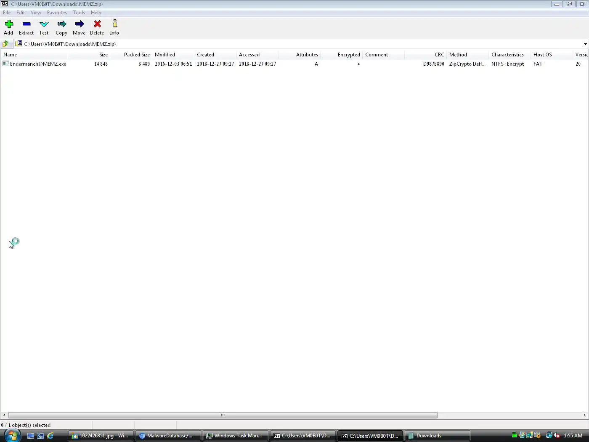
Task: Click the Move toolbar icon
Action: point(80,24)
